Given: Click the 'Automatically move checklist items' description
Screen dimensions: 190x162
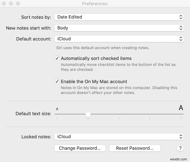Looking at the screenshot, I should [118, 67].
